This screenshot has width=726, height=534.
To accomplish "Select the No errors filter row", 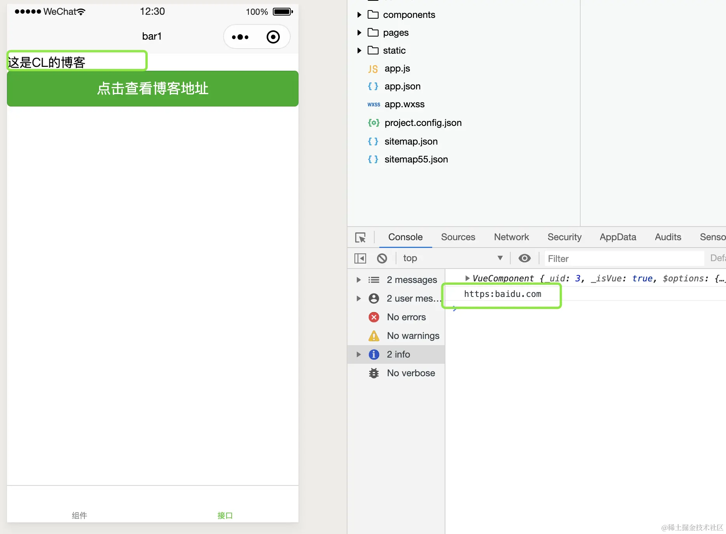I will [x=396, y=317].
